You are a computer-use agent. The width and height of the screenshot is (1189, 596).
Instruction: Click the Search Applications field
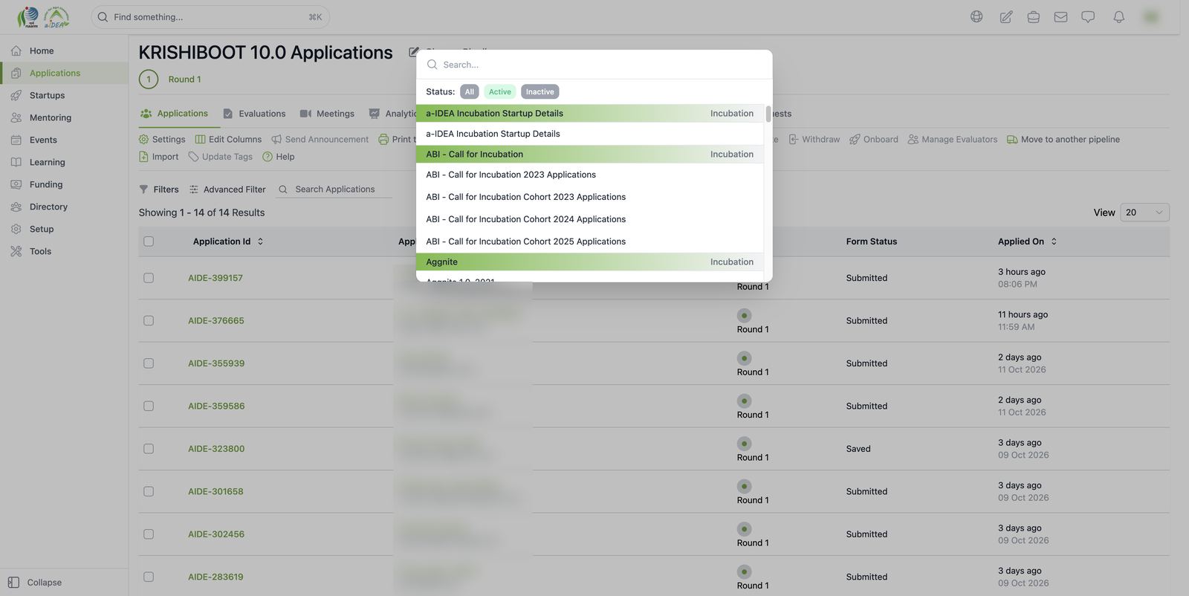[x=335, y=190]
